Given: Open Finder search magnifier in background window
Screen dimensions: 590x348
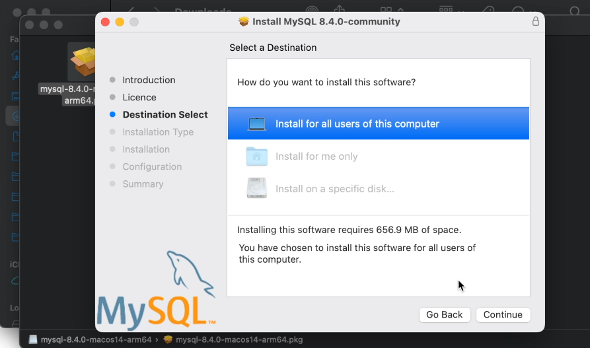Looking at the screenshot, I should (x=575, y=11).
